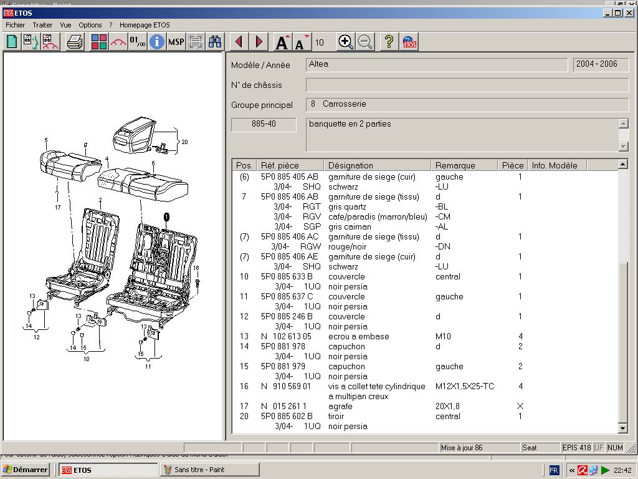This screenshot has width=638, height=479.
Task: Click the red antivirus tray icon
Action: point(583,470)
